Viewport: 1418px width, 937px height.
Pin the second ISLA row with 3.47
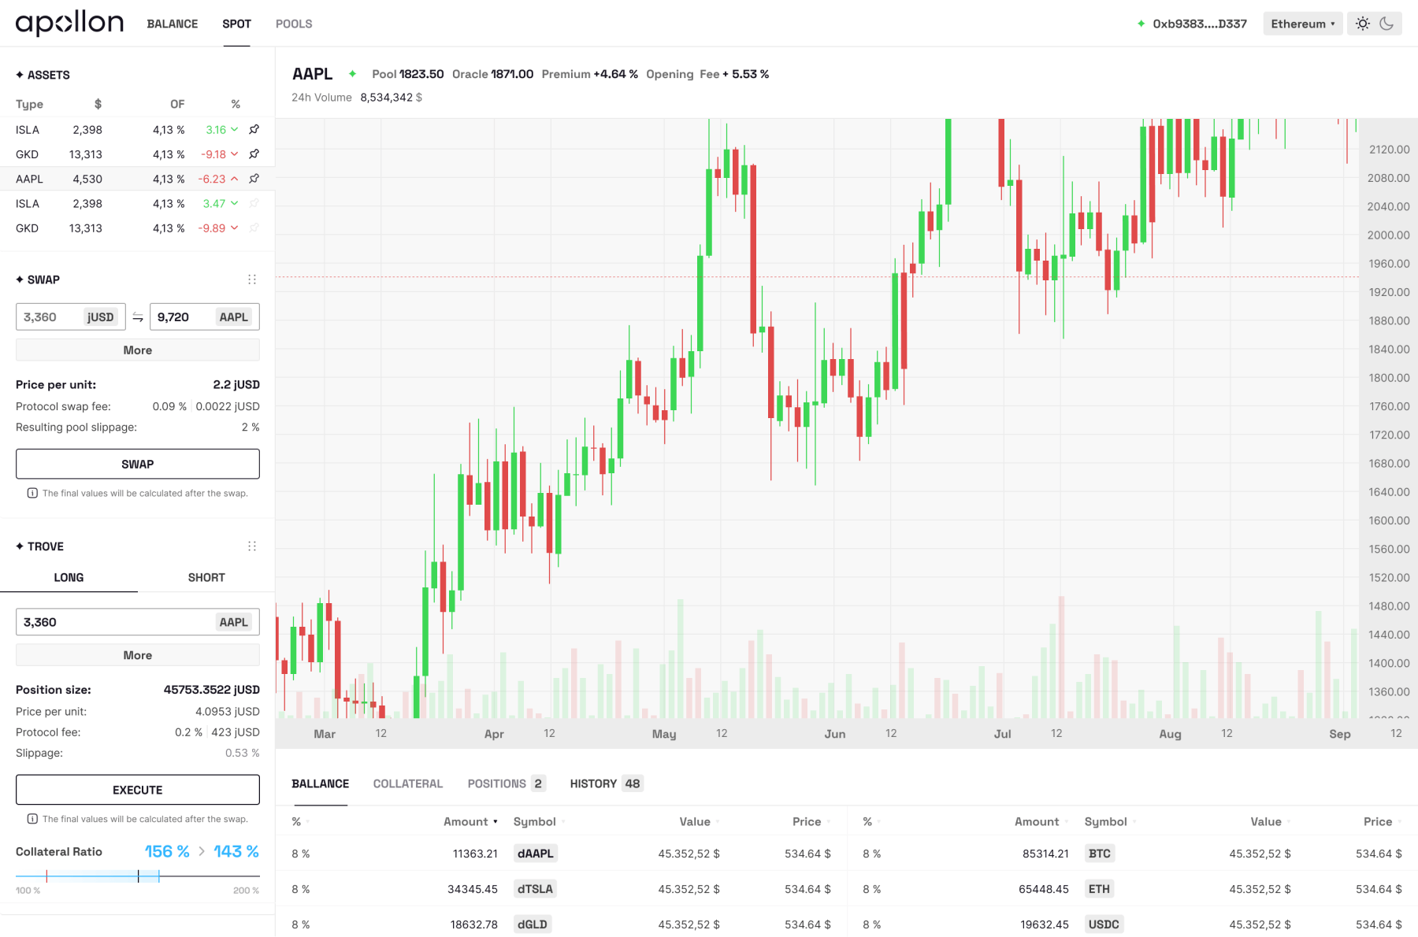click(x=254, y=203)
